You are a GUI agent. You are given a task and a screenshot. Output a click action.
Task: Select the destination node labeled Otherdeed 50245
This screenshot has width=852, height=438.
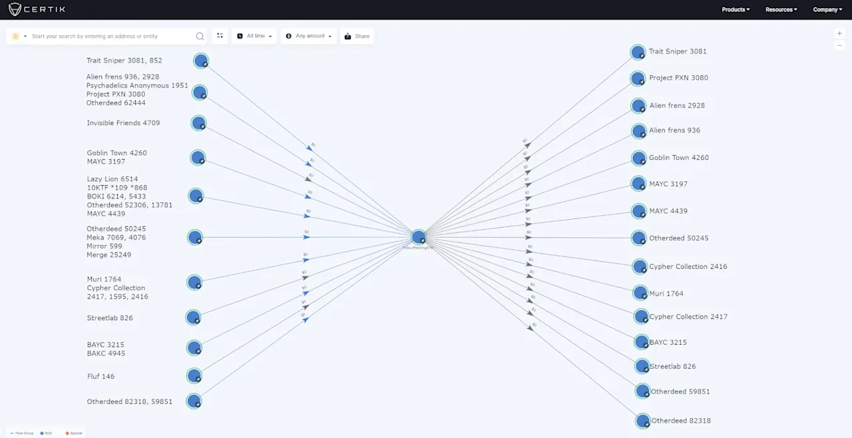point(639,238)
